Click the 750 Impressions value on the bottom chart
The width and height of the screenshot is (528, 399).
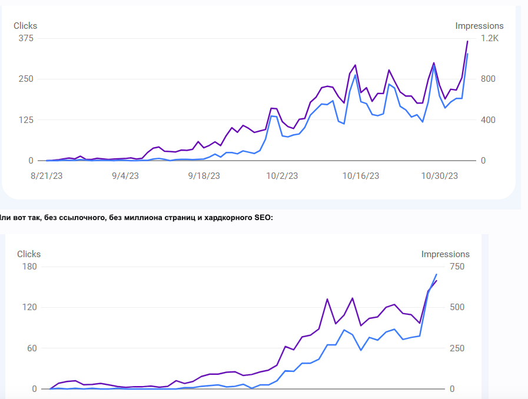457,267
